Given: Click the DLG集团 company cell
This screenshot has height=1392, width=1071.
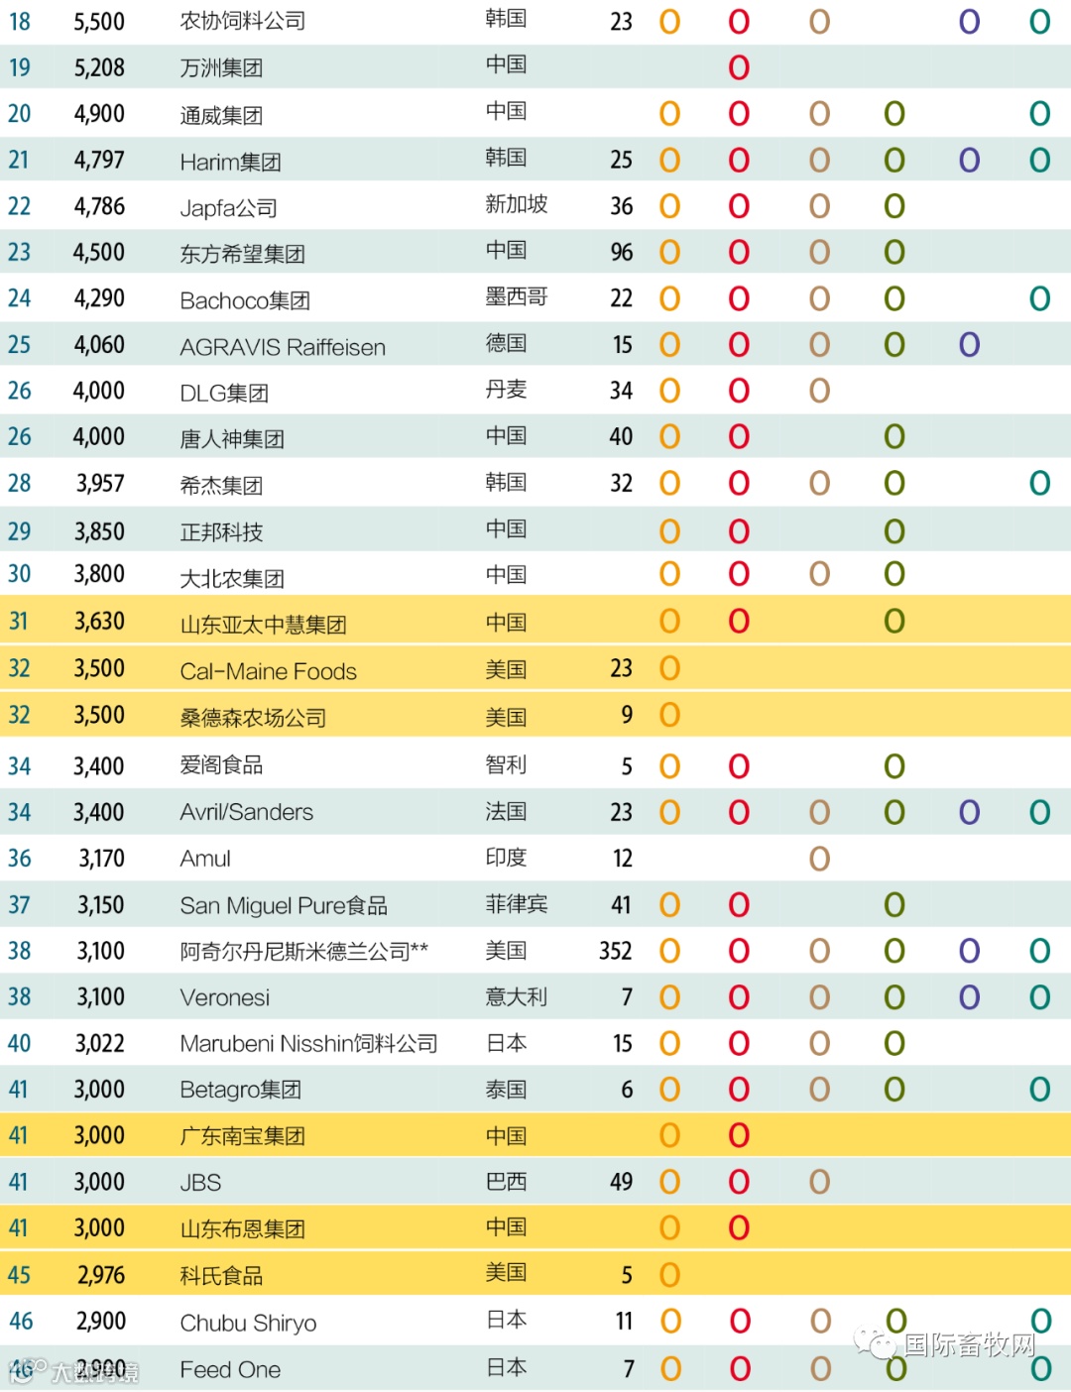Looking at the screenshot, I should point(224,393).
